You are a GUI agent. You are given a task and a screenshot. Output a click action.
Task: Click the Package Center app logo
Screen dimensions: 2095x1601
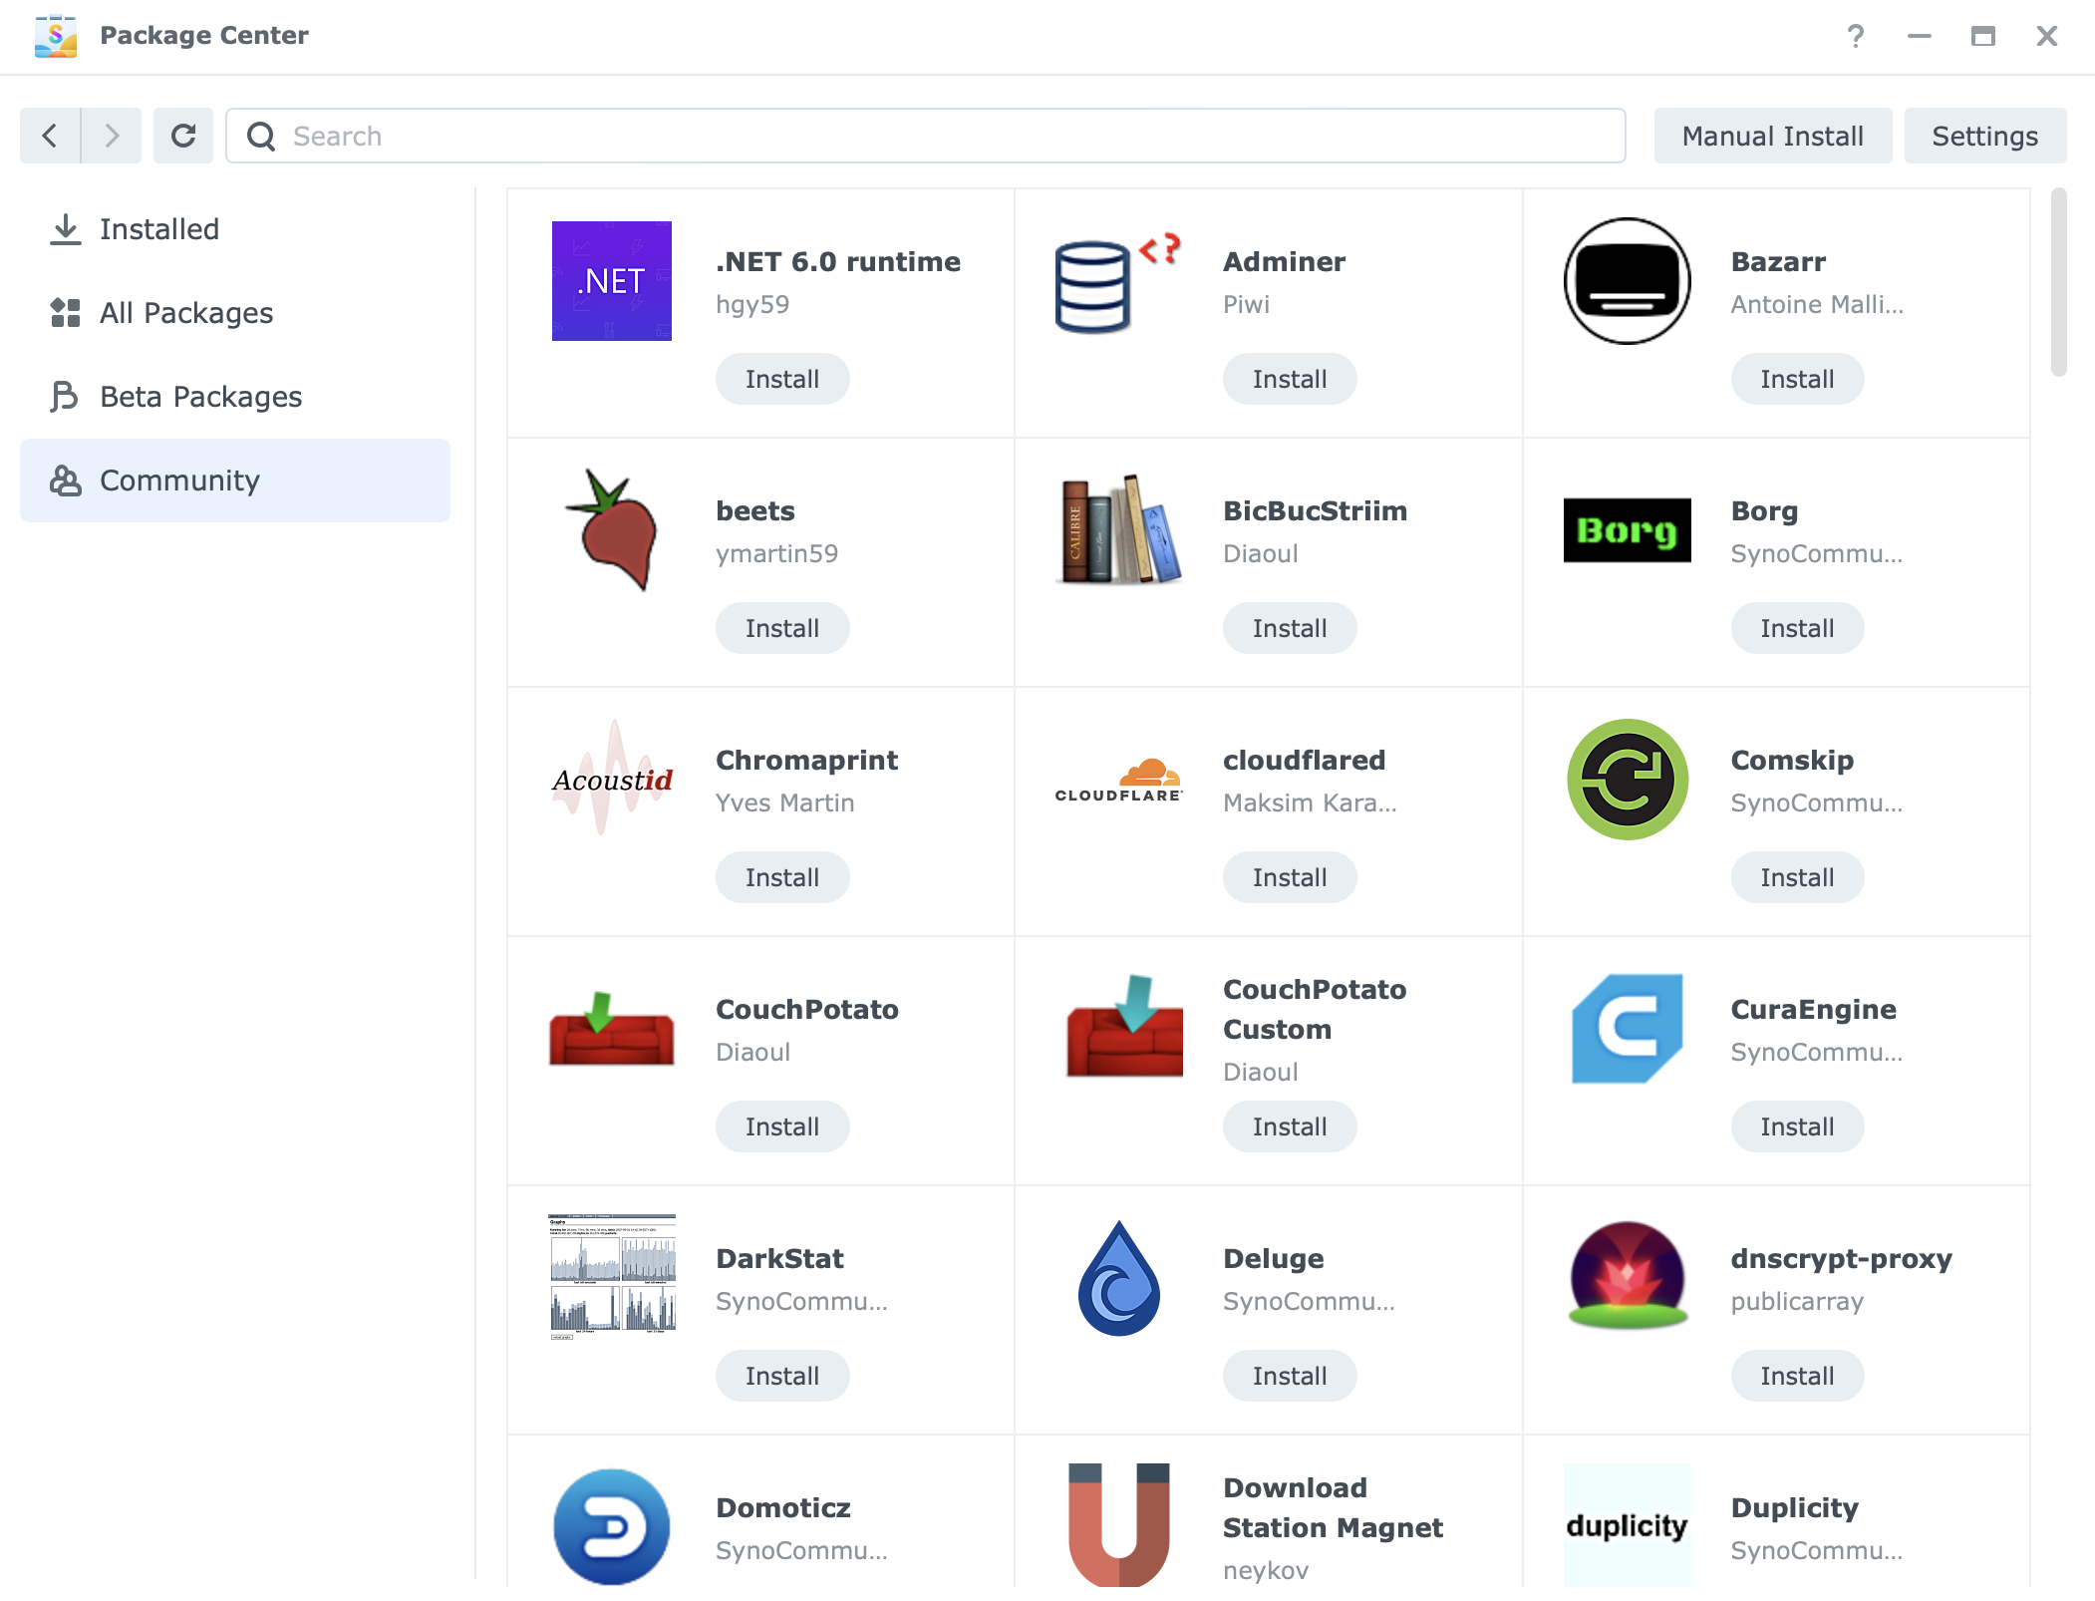56,36
